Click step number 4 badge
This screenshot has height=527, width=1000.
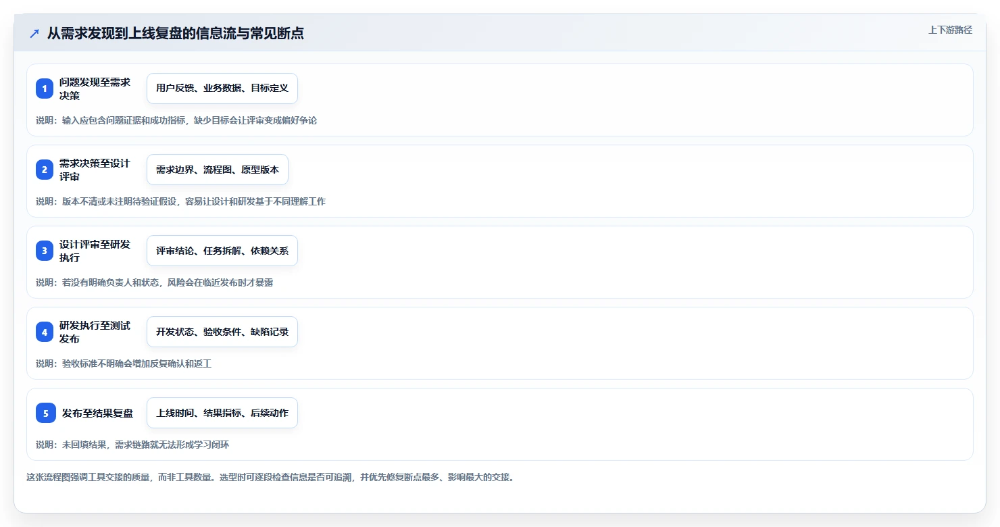point(45,332)
